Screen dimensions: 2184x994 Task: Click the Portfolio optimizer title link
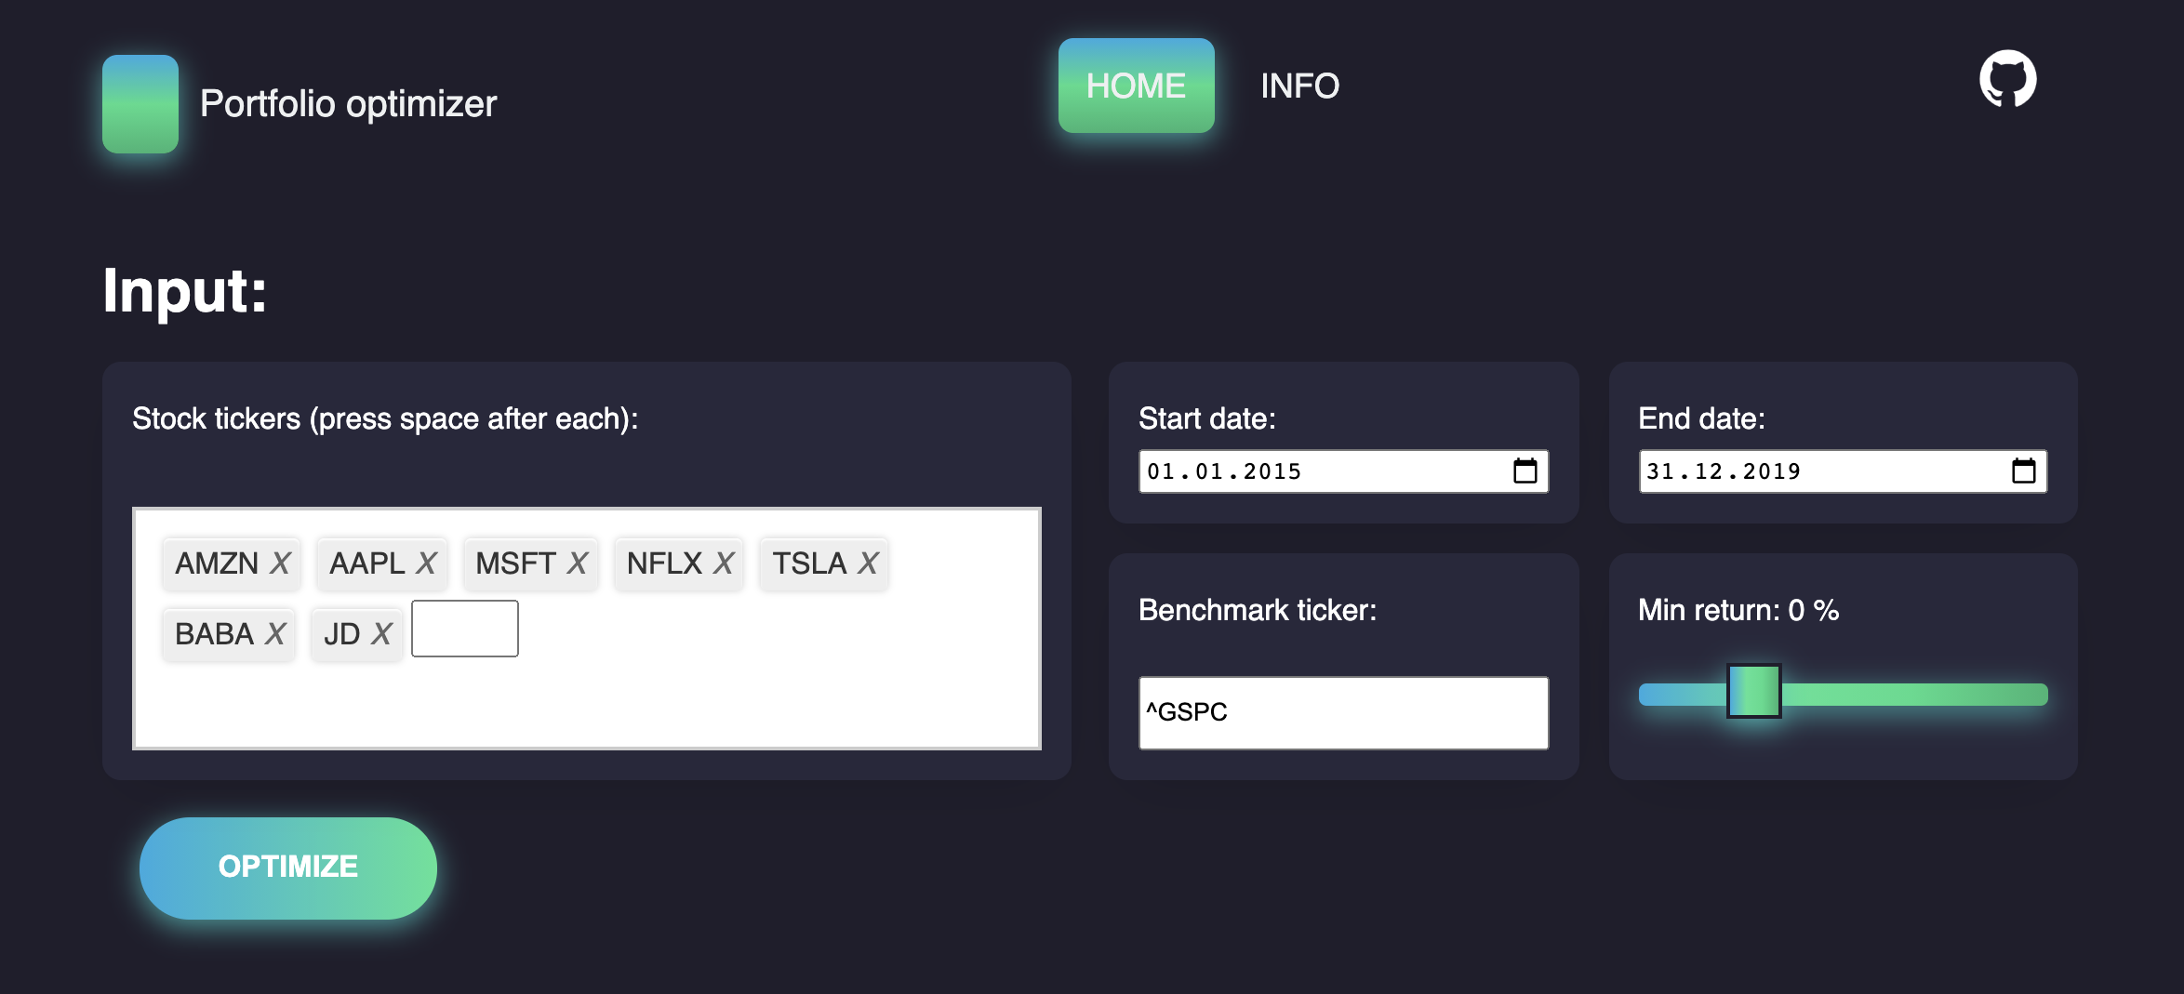pos(349,104)
